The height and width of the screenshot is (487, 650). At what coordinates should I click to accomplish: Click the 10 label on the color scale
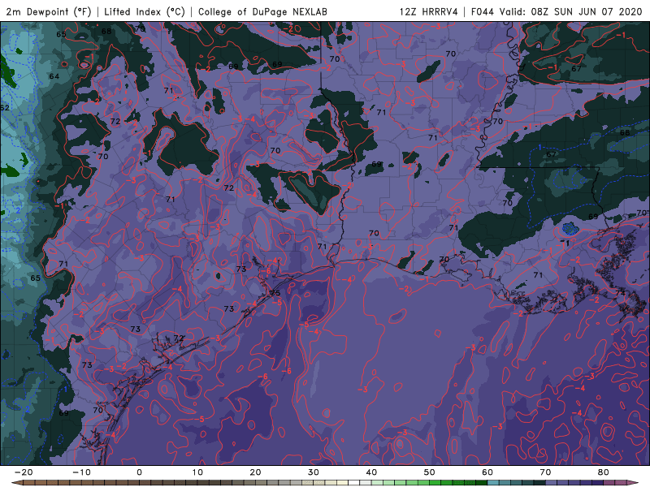[x=197, y=472]
